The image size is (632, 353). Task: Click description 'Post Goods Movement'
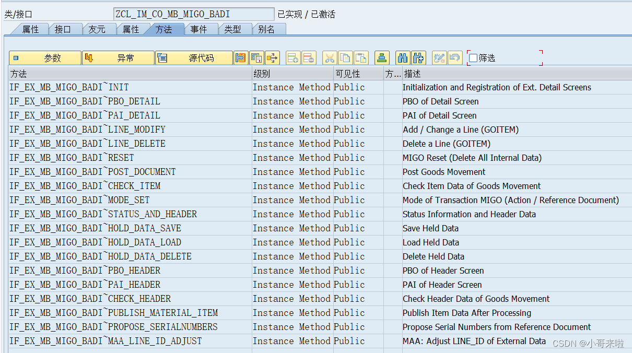tap(444, 172)
